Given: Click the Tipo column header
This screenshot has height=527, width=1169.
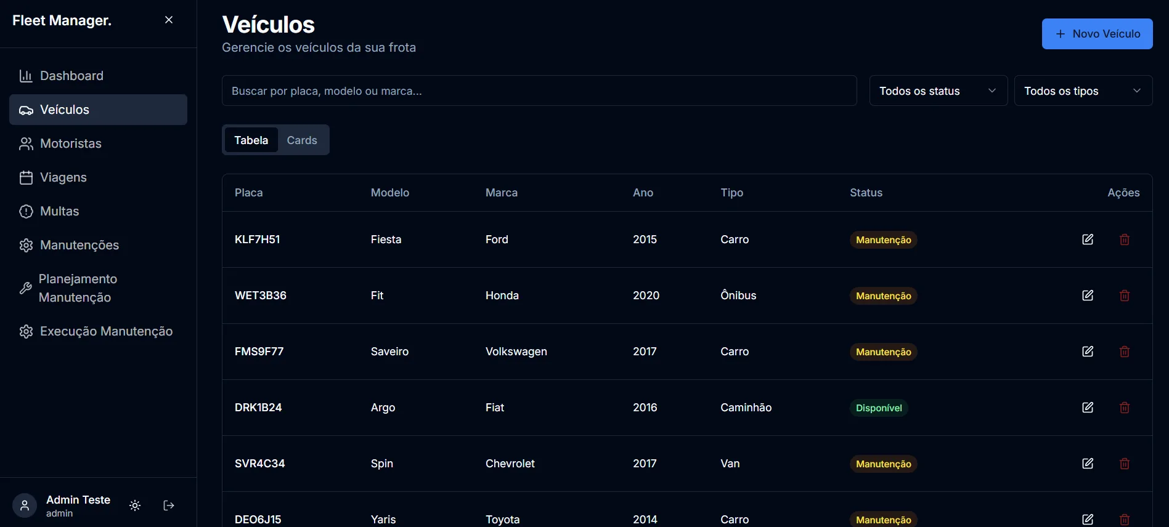Looking at the screenshot, I should [732, 193].
